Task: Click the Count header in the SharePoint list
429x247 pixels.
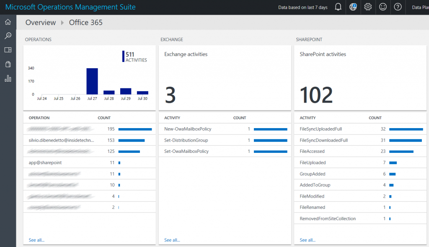Action: coord(375,118)
